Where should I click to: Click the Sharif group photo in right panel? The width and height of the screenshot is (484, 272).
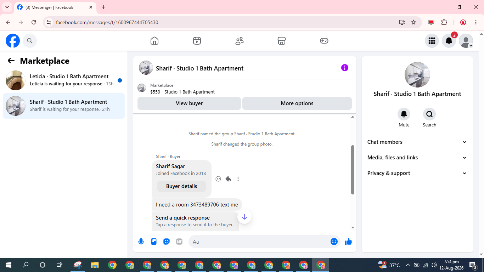coord(417,75)
